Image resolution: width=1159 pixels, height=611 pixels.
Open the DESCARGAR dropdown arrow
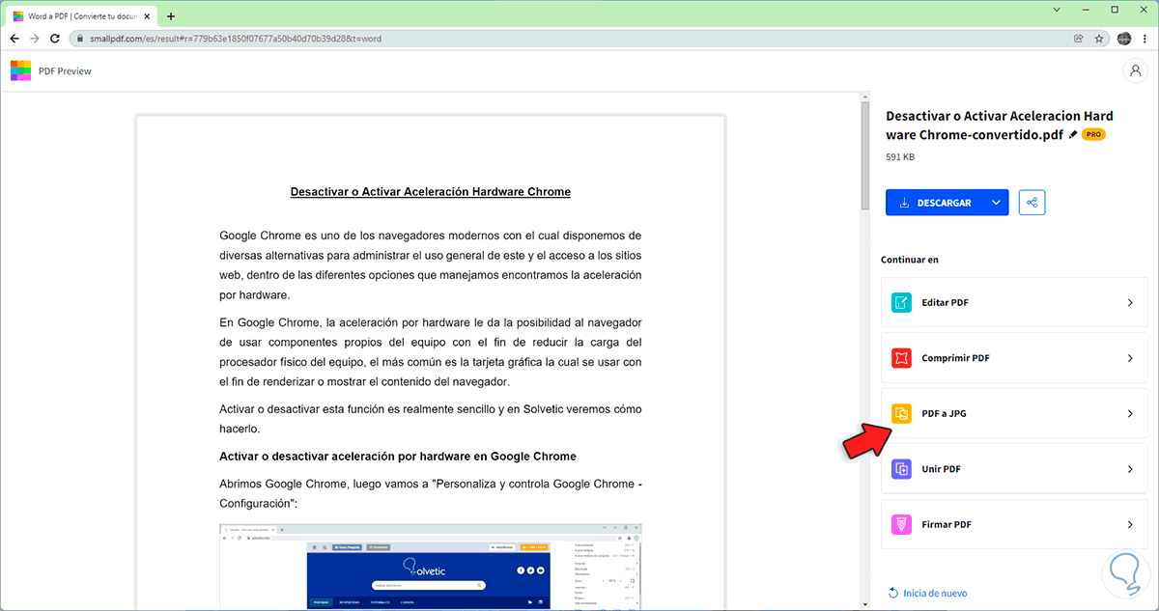coord(995,203)
